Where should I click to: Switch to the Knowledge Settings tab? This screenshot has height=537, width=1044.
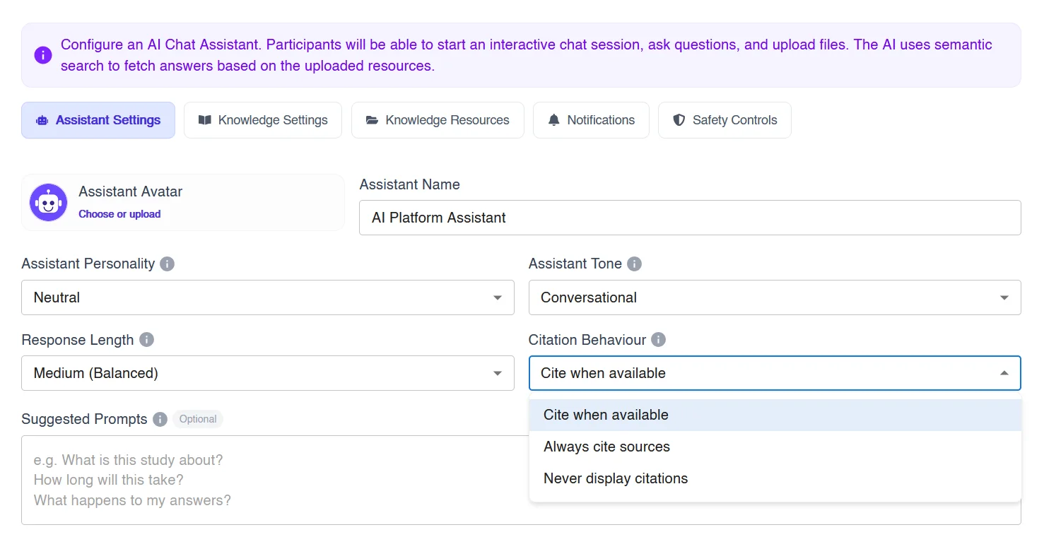(263, 120)
